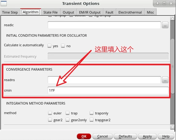Click the method label

10,113
